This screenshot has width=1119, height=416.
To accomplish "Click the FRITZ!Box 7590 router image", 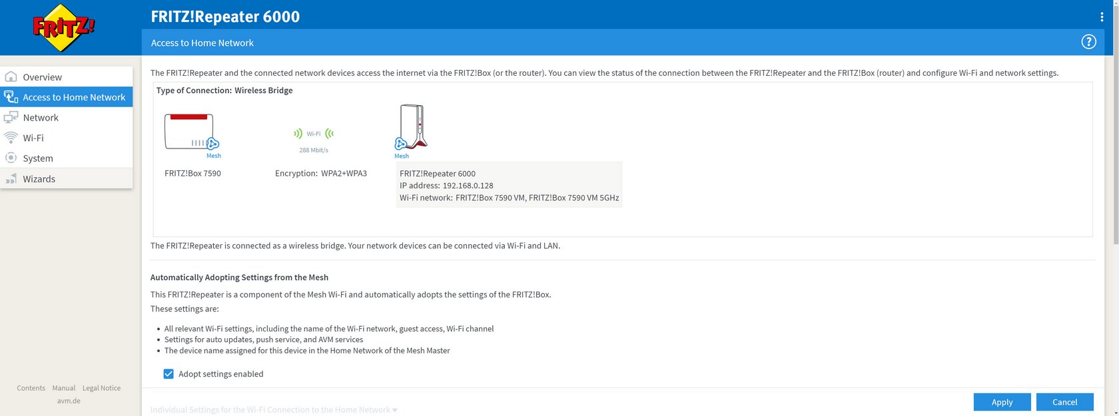I will click(x=189, y=131).
